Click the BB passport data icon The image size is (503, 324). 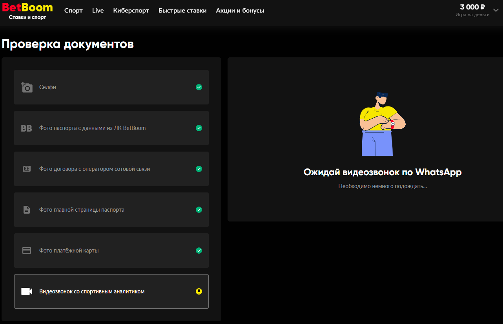click(26, 128)
